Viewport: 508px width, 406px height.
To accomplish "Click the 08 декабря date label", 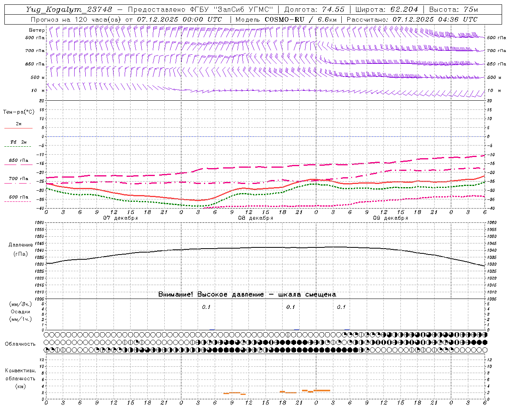I will pyautogui.click(x=256, y=218).
